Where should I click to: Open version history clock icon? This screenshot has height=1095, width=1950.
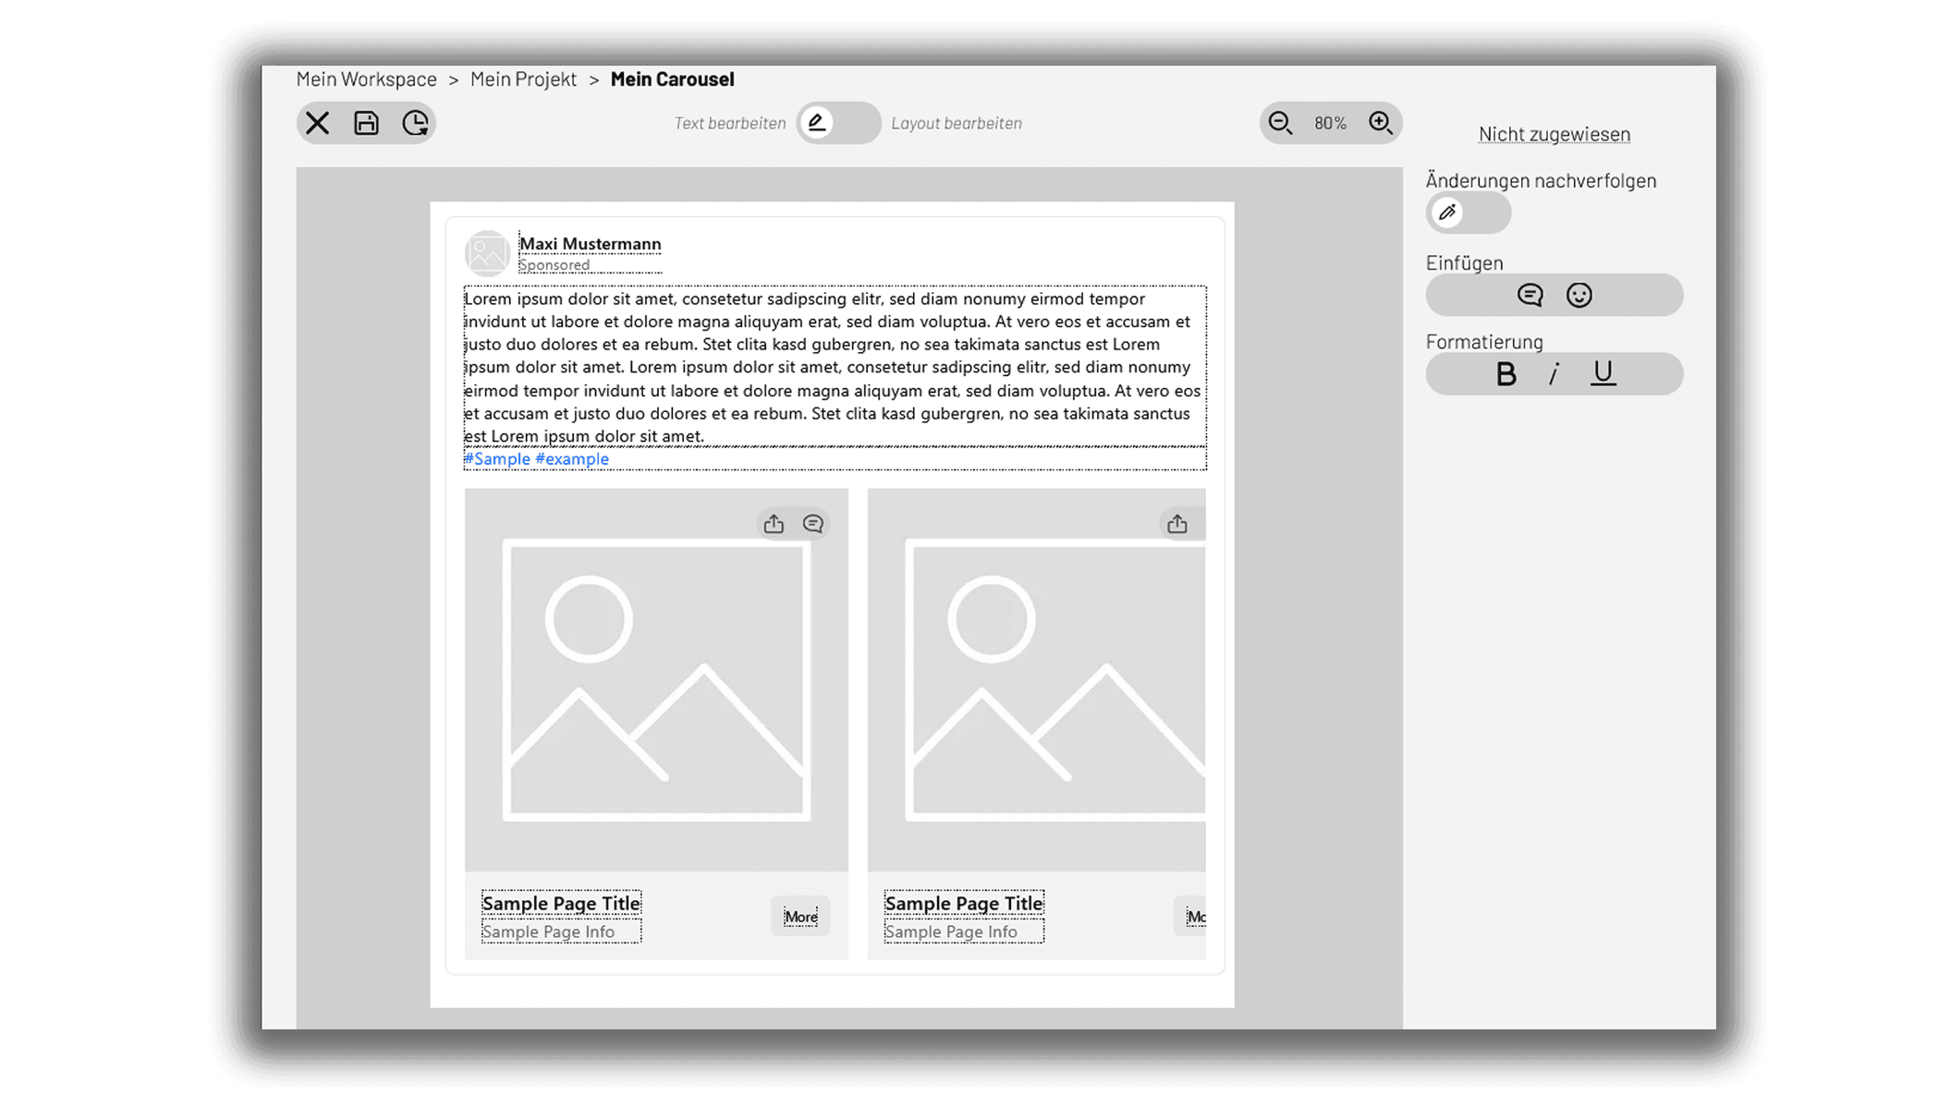415,123
